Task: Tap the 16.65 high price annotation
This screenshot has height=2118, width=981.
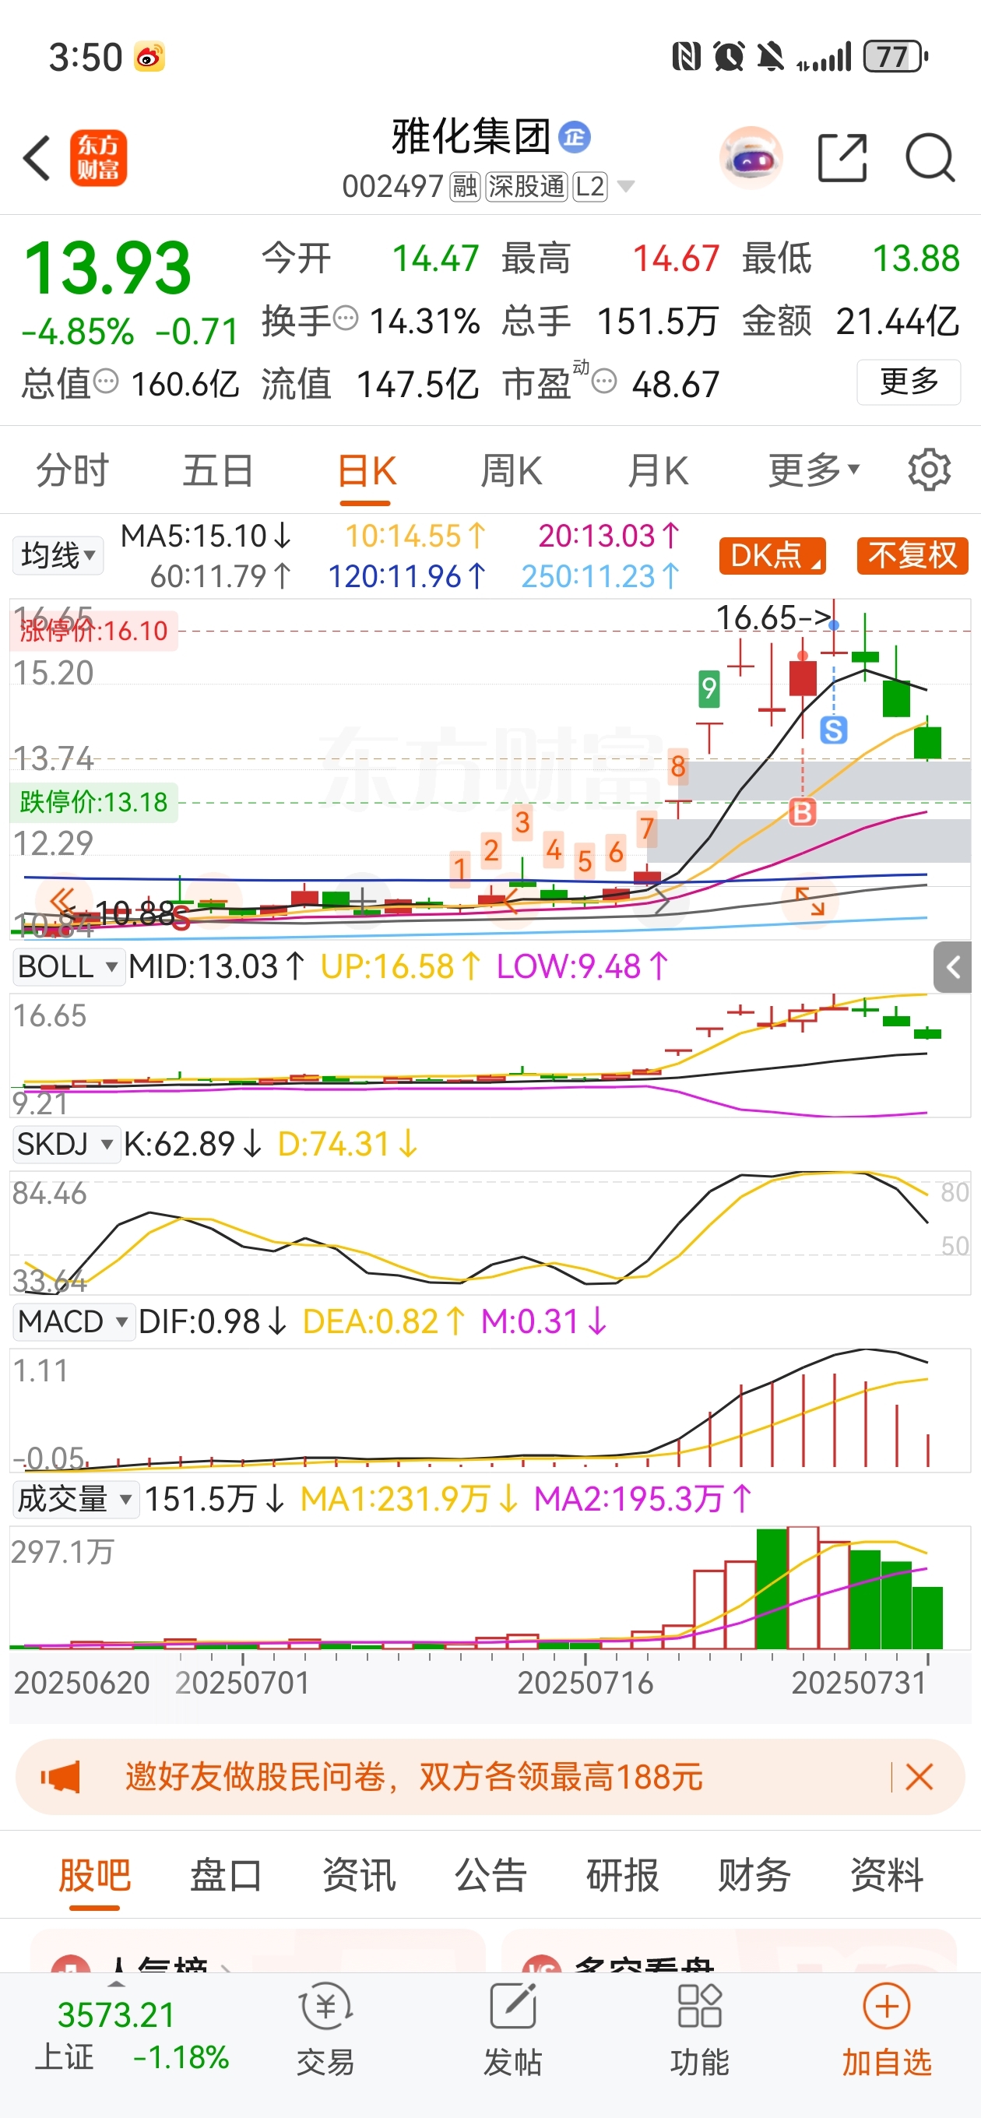Action: point(774,618)
